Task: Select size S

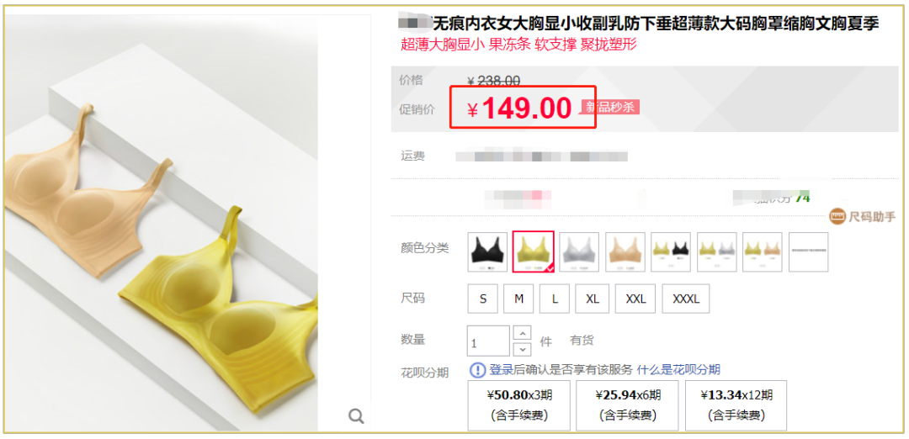Action: (483, 299)
